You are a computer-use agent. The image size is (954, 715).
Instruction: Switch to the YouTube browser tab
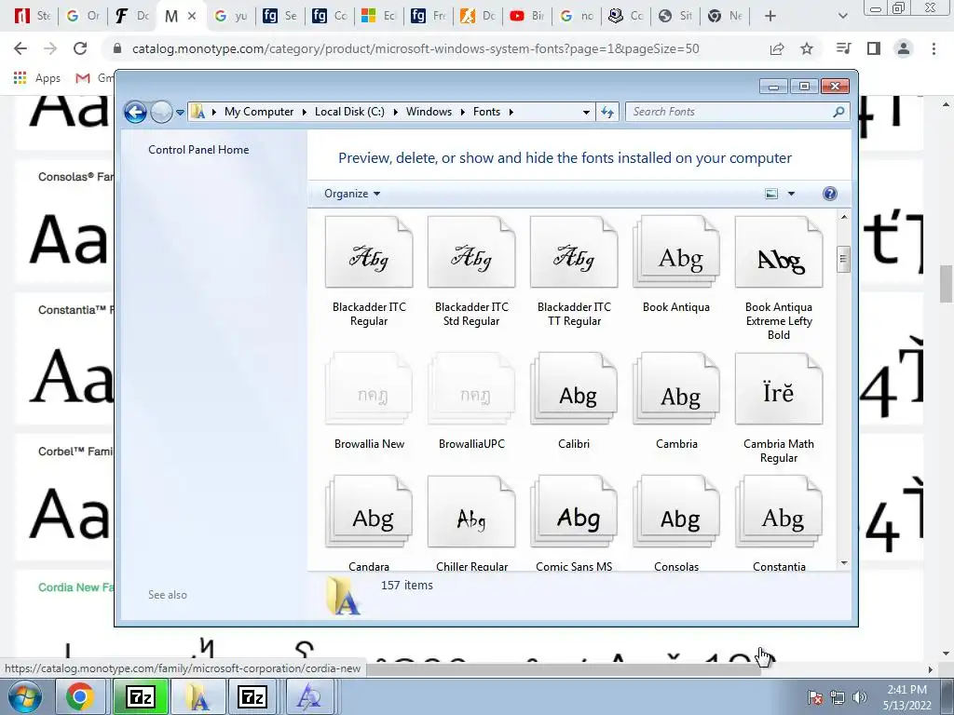tap(526, 16)
